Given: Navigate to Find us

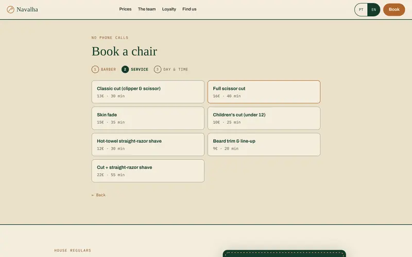Looking at the screenshot, I should pyautogui.click(x=190, y=9).
